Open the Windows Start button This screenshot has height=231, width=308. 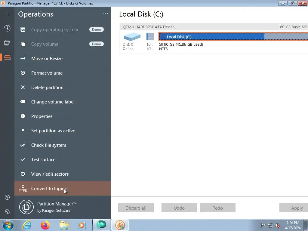8,225
